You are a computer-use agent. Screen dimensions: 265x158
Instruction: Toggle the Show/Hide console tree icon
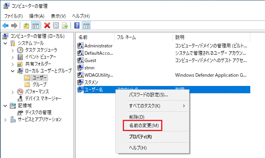36,25
